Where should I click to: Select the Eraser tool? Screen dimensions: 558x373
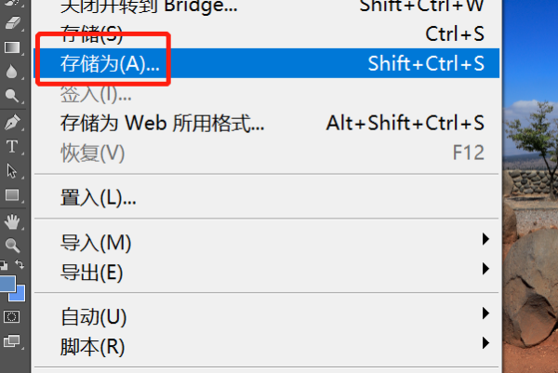[x=12, y=23]
